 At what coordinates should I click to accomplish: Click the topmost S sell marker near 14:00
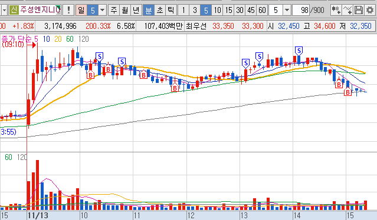pos(299,51)
